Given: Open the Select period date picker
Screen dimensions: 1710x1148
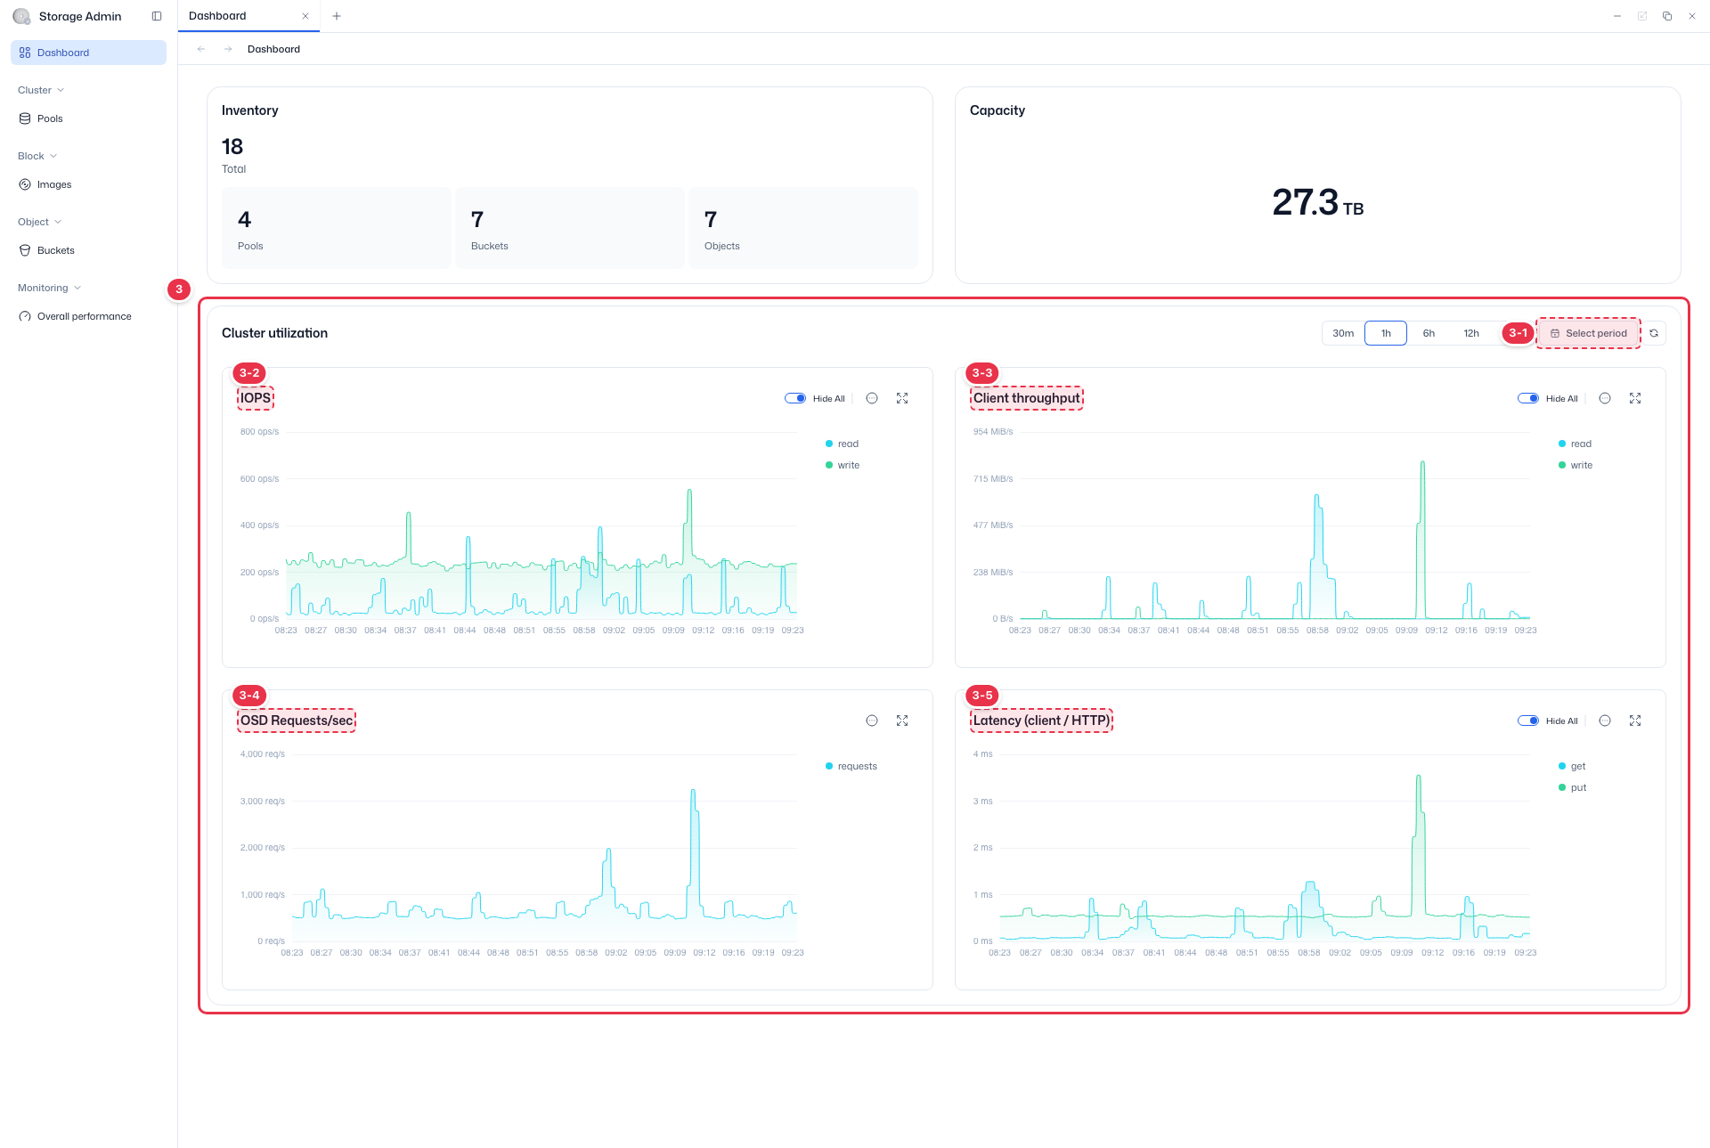Looking at the screenshot, I should (1589, 333).
